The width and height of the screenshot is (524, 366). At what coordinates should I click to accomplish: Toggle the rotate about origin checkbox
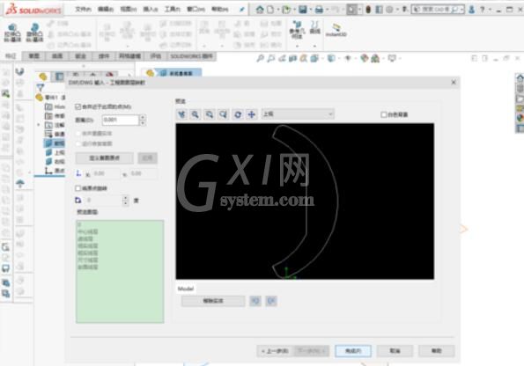[x=78, y=188]
